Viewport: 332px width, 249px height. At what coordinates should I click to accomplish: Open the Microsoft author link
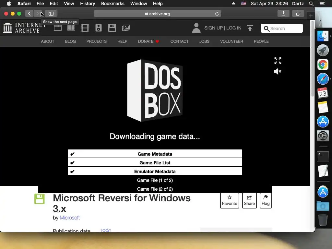pyautogui.click(x=70, y=218)
